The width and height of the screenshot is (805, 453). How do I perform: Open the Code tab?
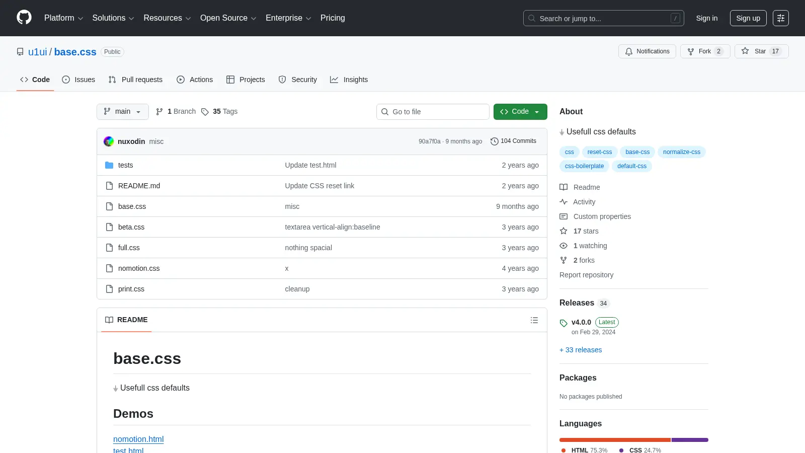coord(35,80)
